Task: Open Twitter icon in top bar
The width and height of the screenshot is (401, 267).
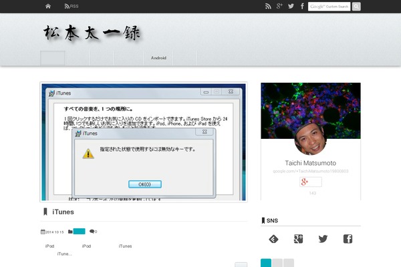Action: (x=291, y=6)
